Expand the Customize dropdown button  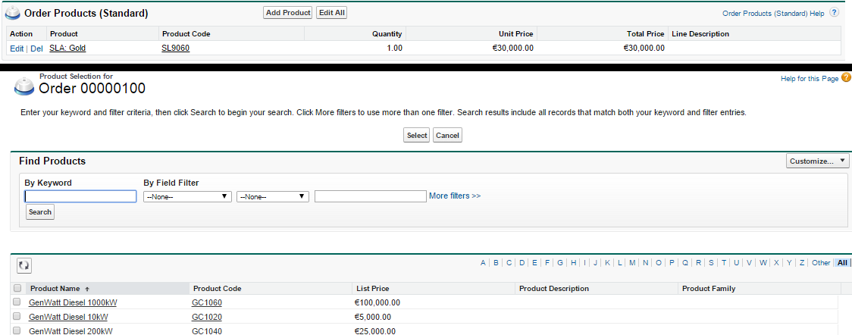point(817,161)
